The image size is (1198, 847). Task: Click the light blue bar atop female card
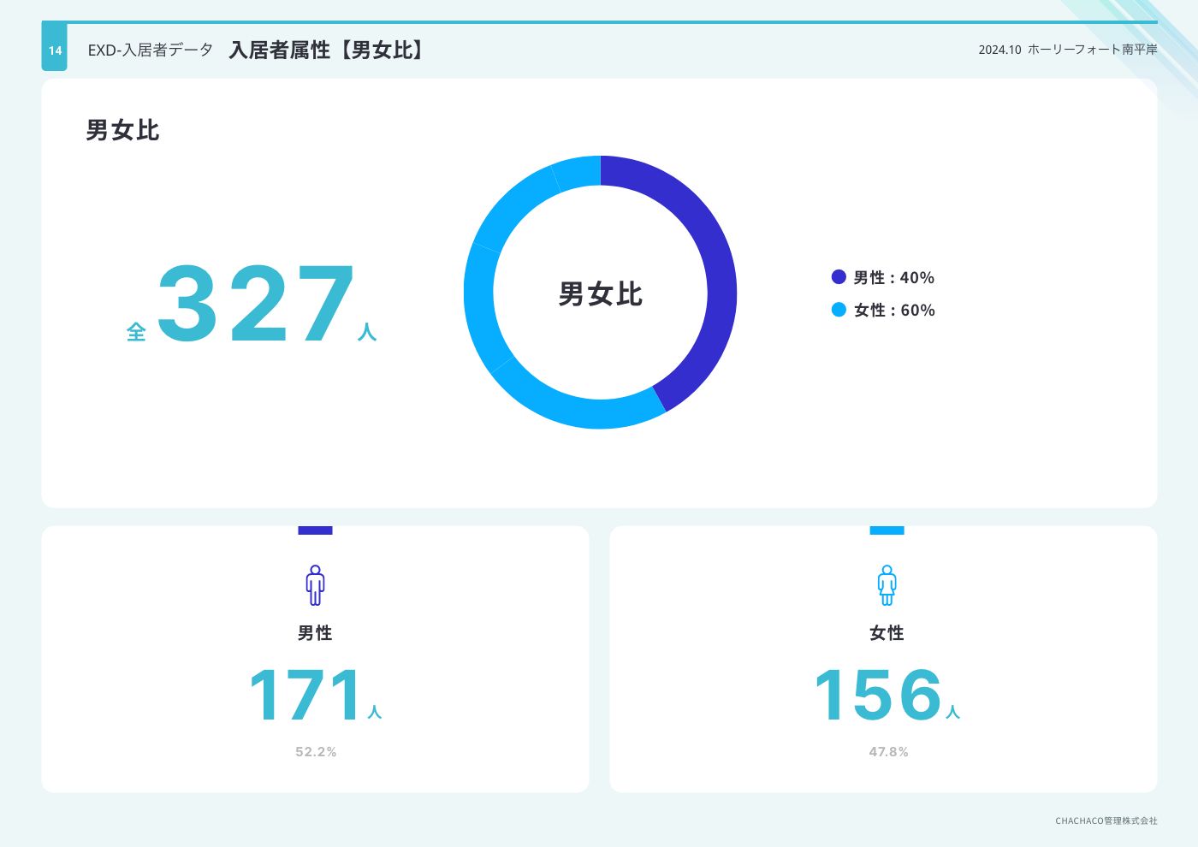coord(887,530)
